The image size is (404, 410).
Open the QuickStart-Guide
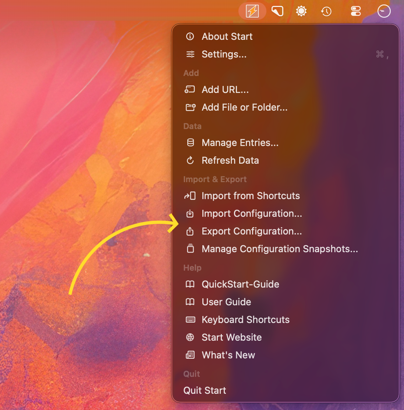[x=240, y=284]
